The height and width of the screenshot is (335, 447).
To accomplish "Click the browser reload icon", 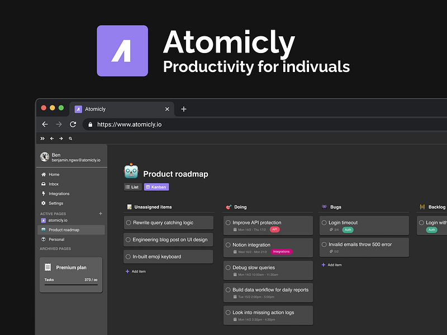I will click(73, 125).
